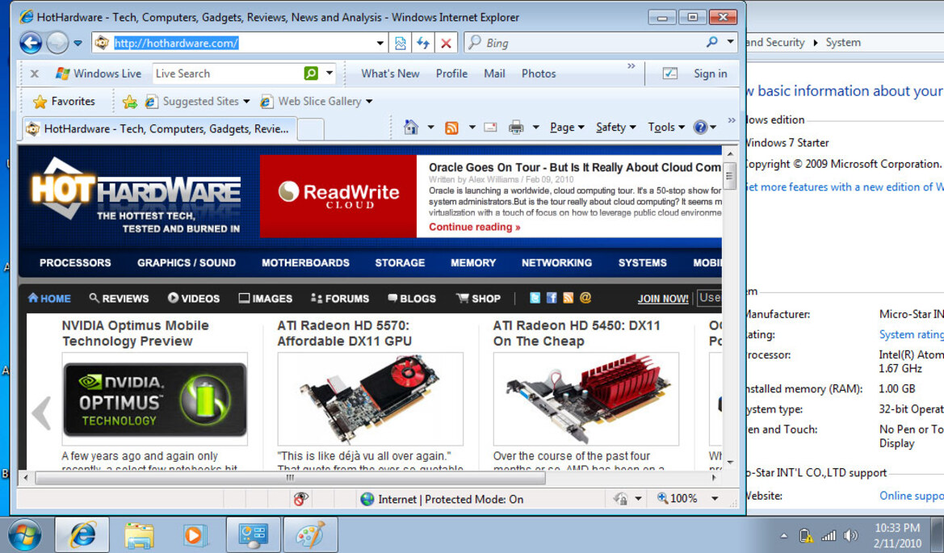Open the Page menu
This screenshot has height=553, width=944.
point(567,127)
